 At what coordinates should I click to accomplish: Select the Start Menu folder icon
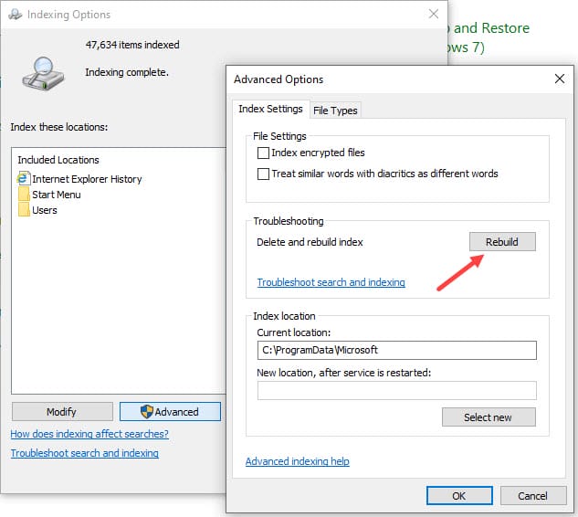pyautogui.click(x=24, y=195)
